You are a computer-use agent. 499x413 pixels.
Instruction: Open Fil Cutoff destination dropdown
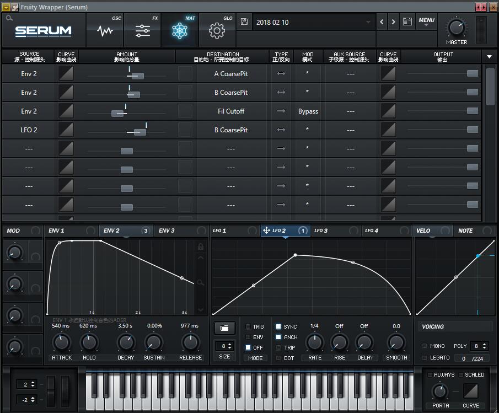click(x=231, y=111)
